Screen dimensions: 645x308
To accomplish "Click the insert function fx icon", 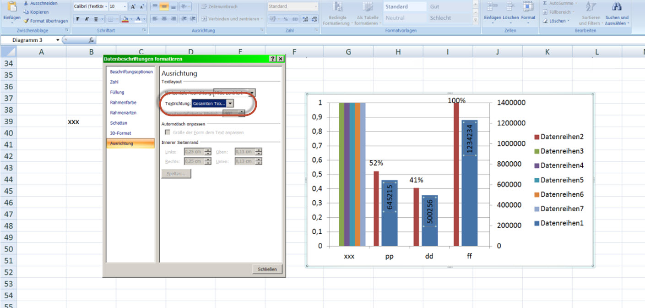I will [x=92, y=40].
